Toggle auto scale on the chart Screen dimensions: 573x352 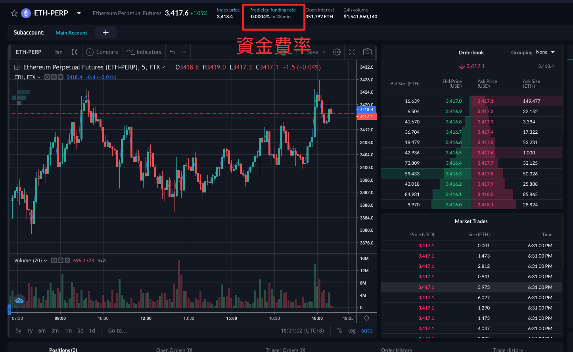tap(367, 331)
